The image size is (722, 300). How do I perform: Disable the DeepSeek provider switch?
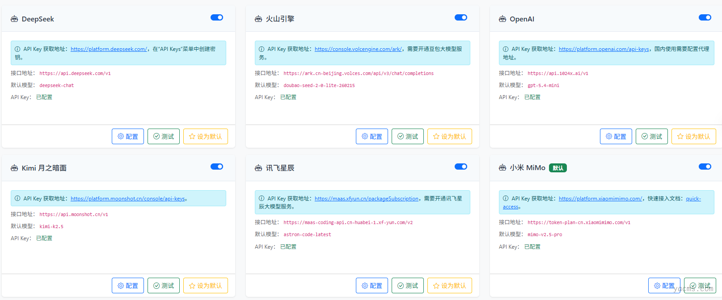coord(217,17)
